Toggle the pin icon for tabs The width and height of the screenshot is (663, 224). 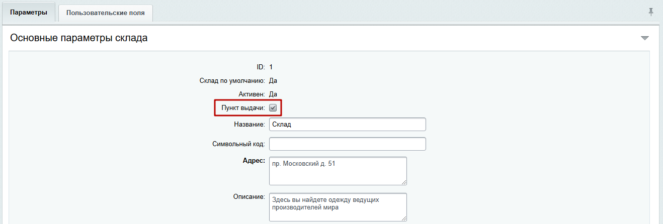(651, 12)
